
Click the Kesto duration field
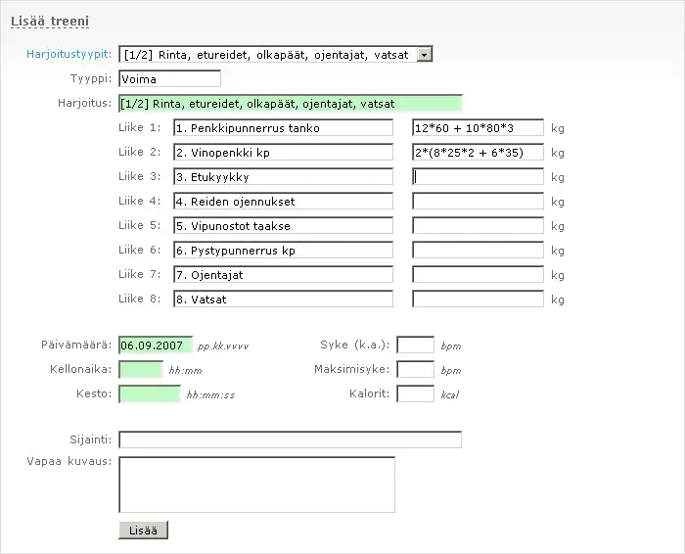tap(149, 394)
